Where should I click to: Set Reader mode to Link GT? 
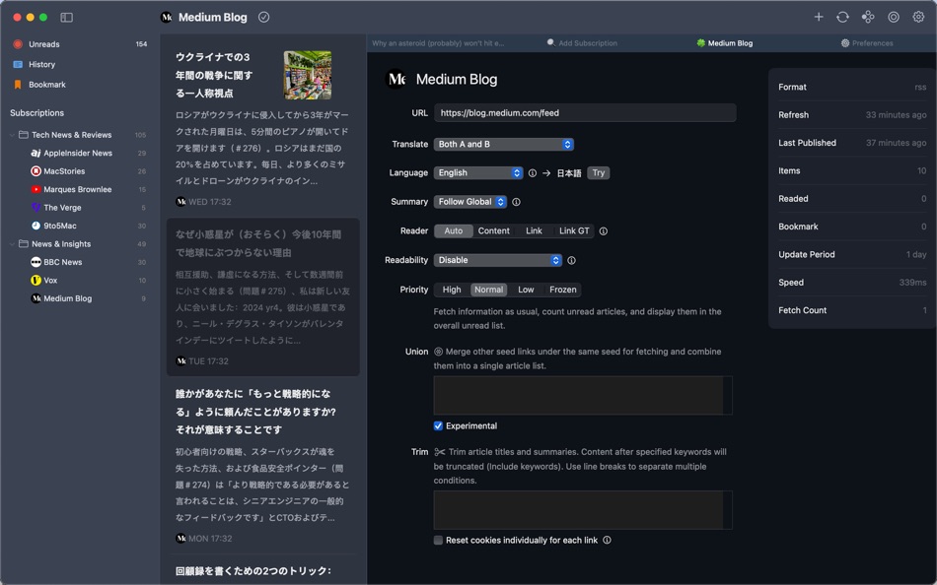(574, 231)
